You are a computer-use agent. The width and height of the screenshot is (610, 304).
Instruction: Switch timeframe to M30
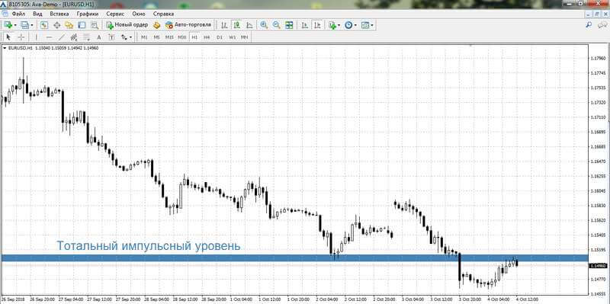click(181, 37)
